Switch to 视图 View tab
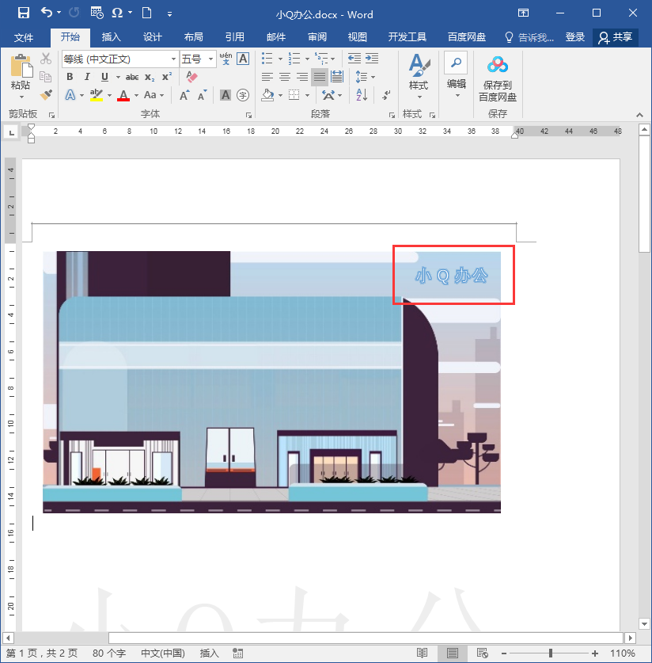This screenshot has width=652, height=663. click(358, 37)
